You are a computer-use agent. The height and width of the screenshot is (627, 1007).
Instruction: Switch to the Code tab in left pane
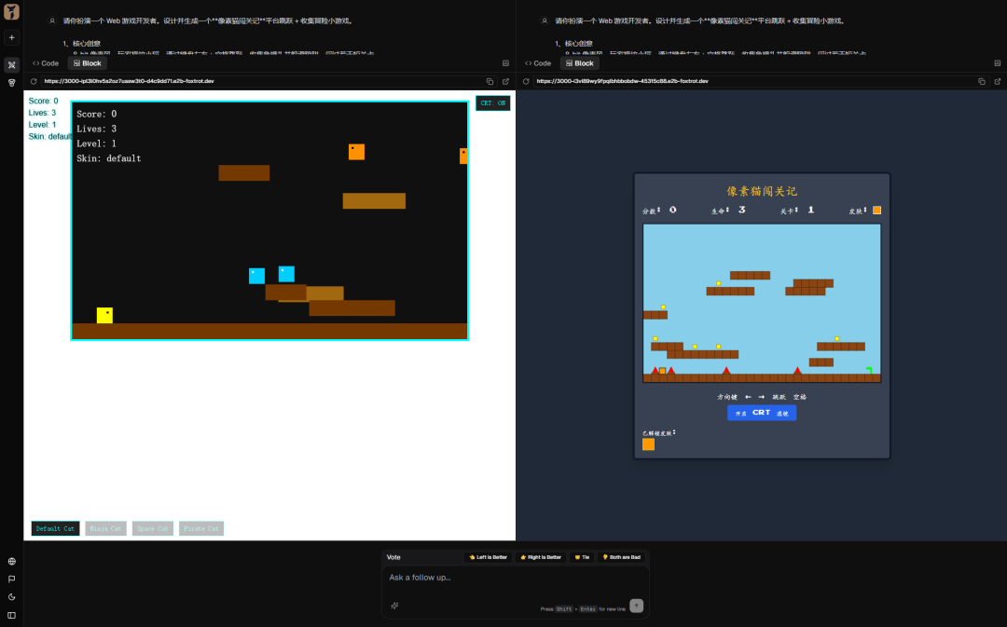[45, 63]
